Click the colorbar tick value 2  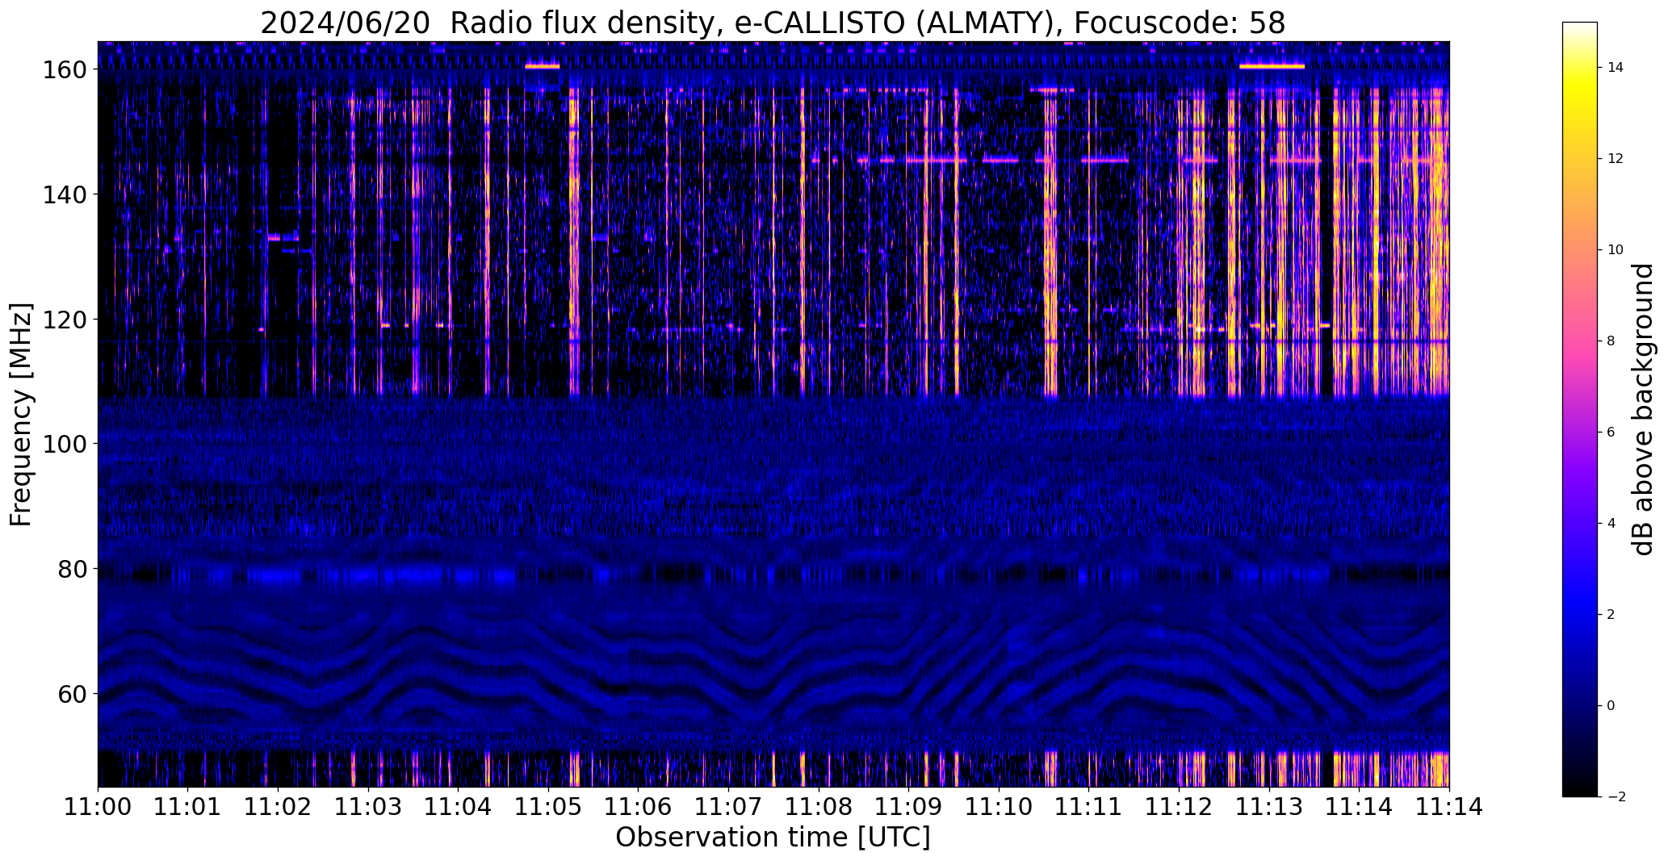[x=1611, y=615]
